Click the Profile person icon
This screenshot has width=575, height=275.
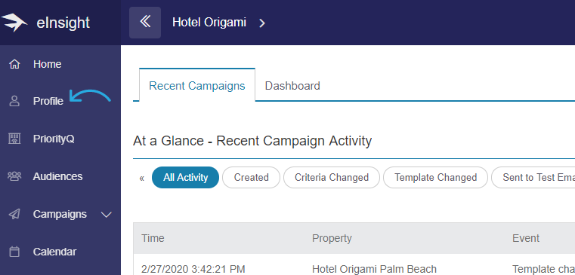point(14,101)
